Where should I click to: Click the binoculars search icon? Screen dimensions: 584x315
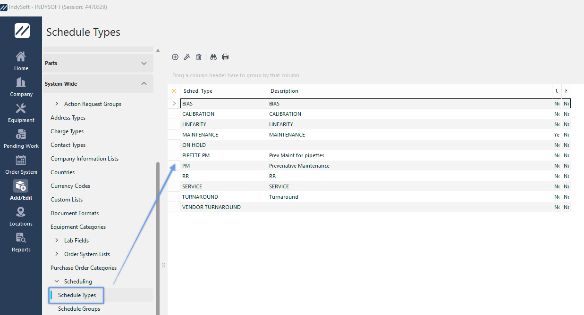point(213,57)
